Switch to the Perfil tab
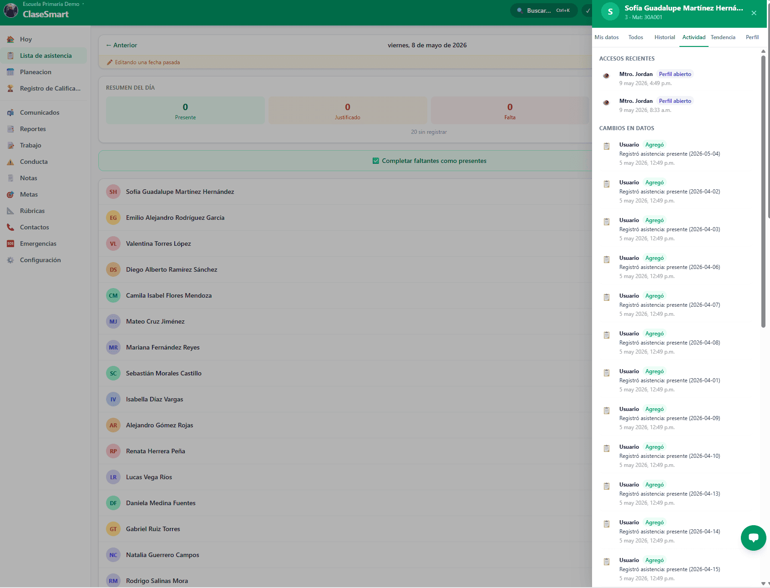Screen dimensions: 770x588 (752, 37)
